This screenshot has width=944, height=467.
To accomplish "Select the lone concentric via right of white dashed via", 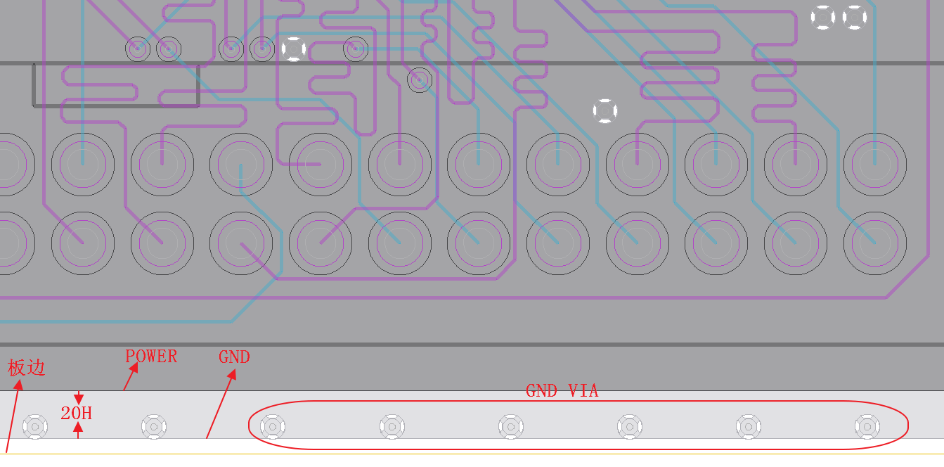I will (356, 49).
